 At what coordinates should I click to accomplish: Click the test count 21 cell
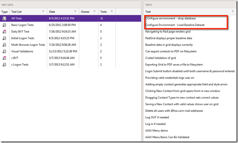102,18
